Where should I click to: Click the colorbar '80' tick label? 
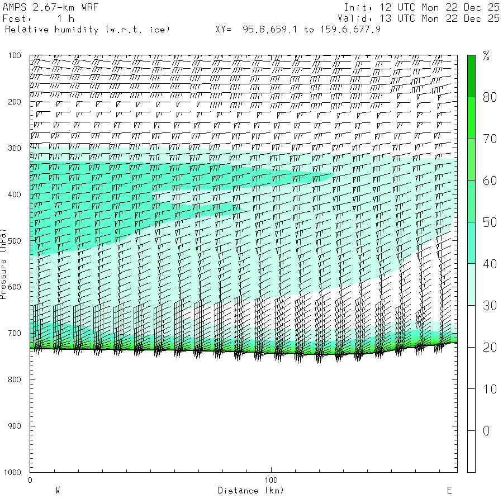point(490,97)
